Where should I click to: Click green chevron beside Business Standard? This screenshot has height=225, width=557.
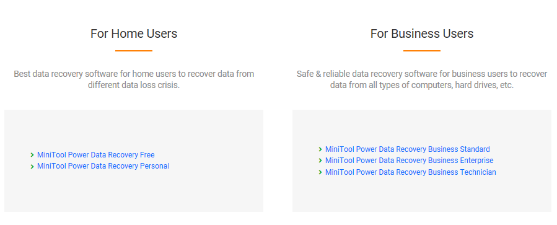320,149
